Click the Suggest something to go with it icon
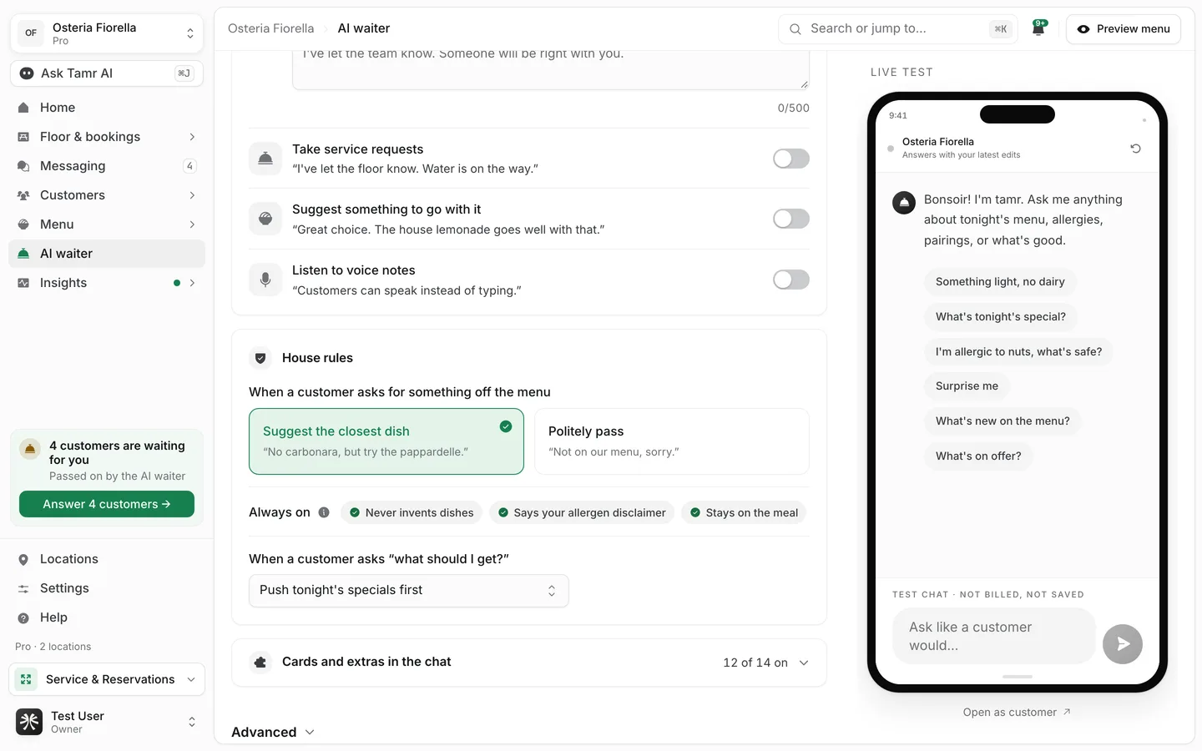1202x751 pixels. (x=265, y=219)
